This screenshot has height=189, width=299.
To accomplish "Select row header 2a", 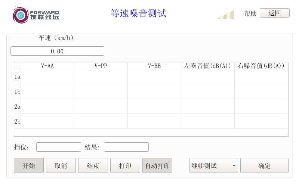I will pyautogui.click(x=17, y=106).
